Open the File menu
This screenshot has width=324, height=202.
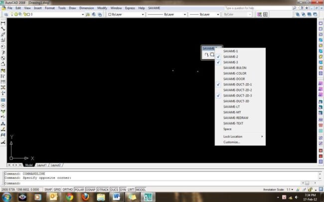click(9, 8)
